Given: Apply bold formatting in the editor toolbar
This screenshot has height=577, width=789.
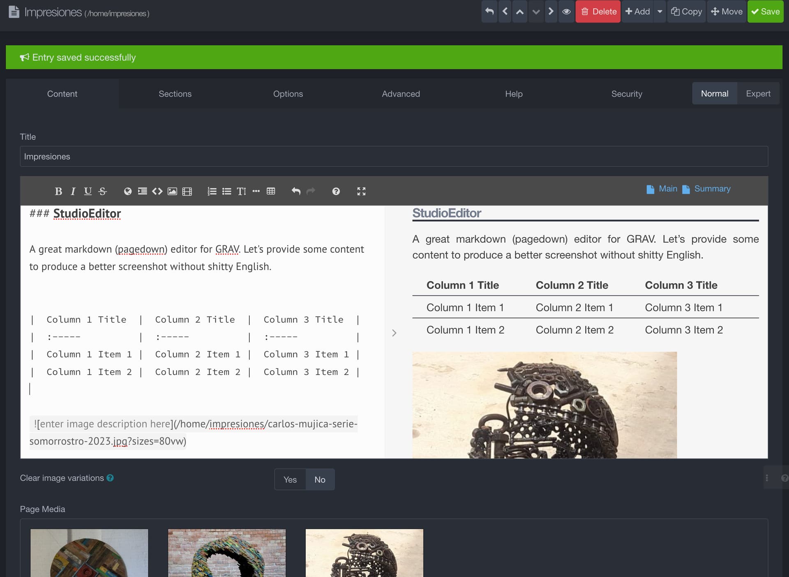Looking at the screenshot, I should pos(58,191).
